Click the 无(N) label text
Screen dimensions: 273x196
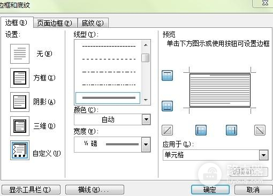44,54
